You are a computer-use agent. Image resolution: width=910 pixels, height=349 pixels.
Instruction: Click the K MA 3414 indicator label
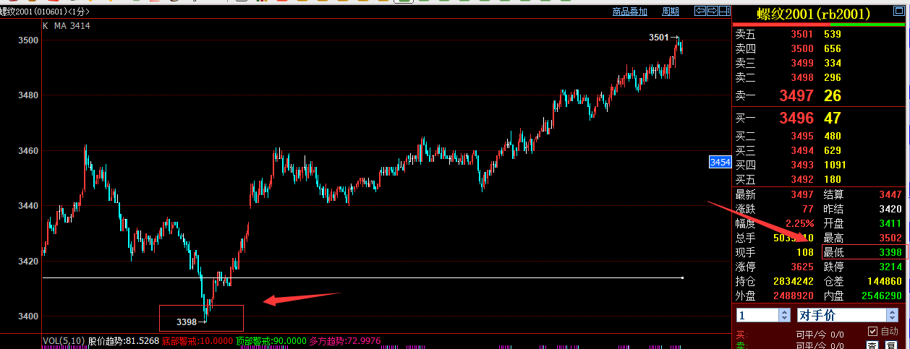tap(66, 25)
